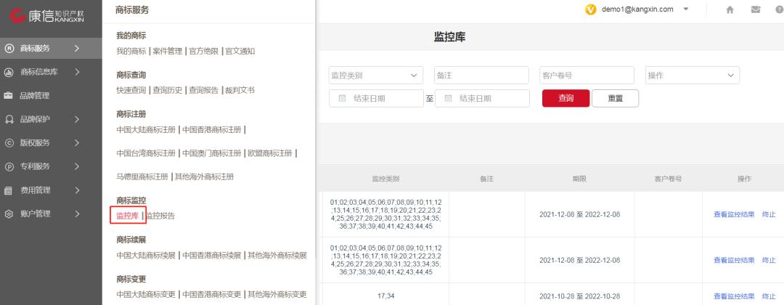Expand the 费用管理 sidebar chevron
The image size is (784, 305).
point(77,190)
